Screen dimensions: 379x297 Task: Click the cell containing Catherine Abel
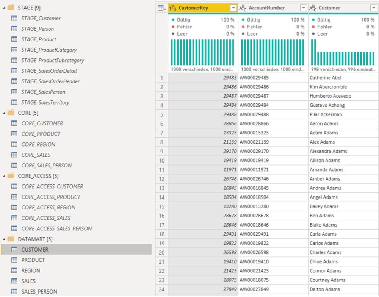point(326,78)
